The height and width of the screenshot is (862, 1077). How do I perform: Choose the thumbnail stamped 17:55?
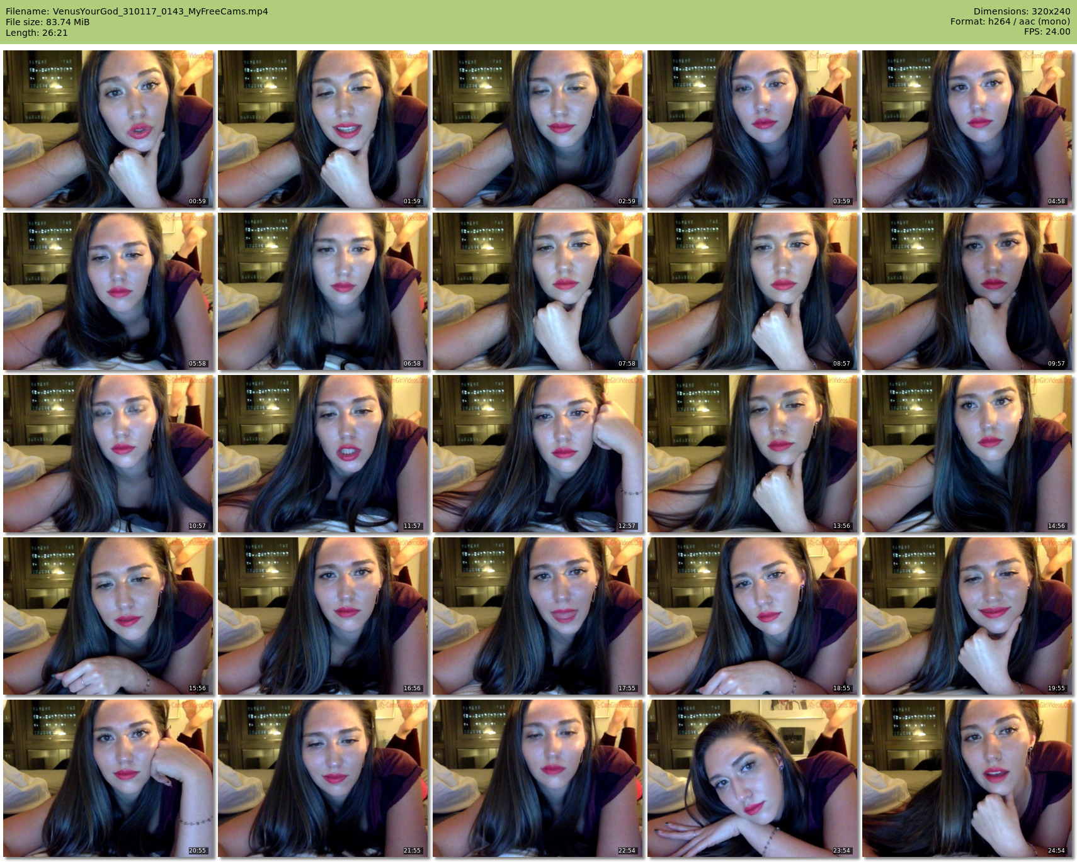point(538,616)
